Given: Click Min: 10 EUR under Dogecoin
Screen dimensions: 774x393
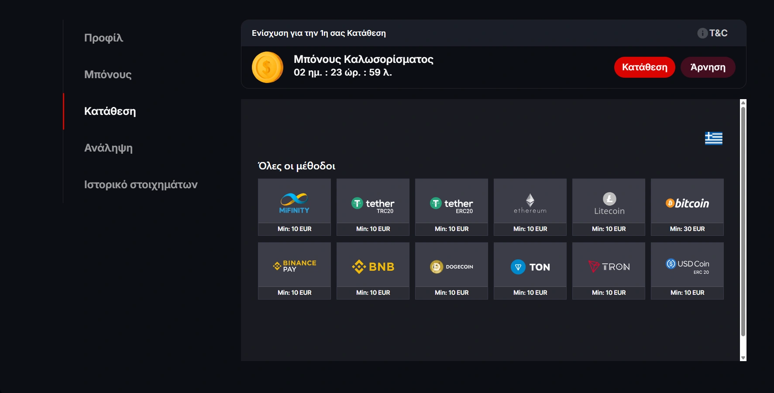Looking at the screenshot, I should pyautogui.click(x=451, y=293).
